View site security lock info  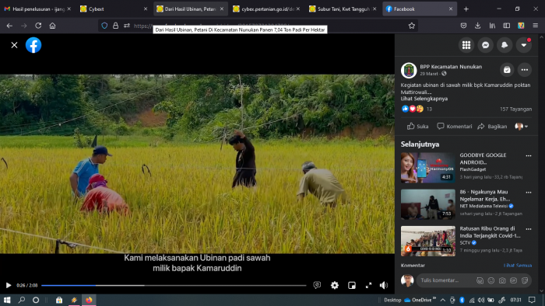[115, 26]
